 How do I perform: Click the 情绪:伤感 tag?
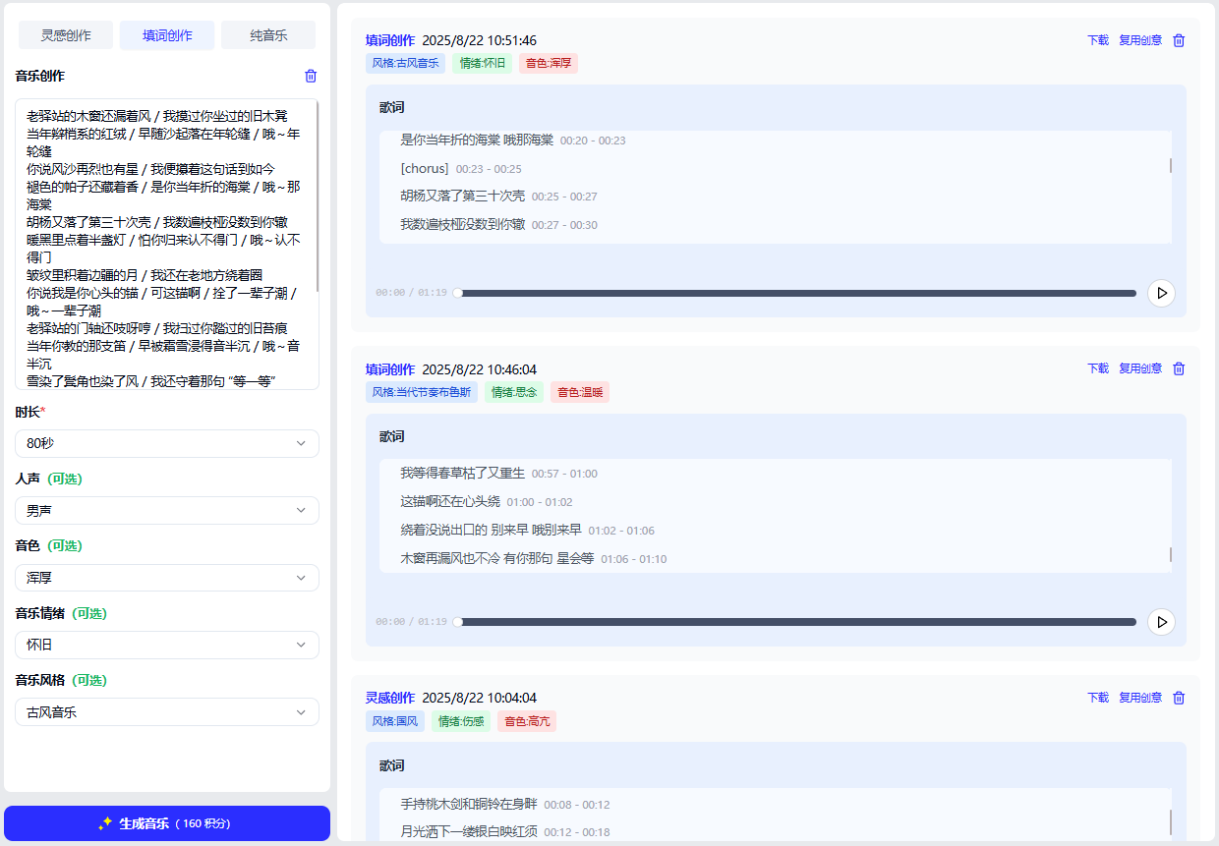460,721
